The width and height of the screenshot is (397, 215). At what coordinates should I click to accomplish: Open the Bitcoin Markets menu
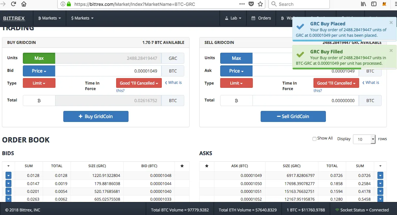pos(50,18)
